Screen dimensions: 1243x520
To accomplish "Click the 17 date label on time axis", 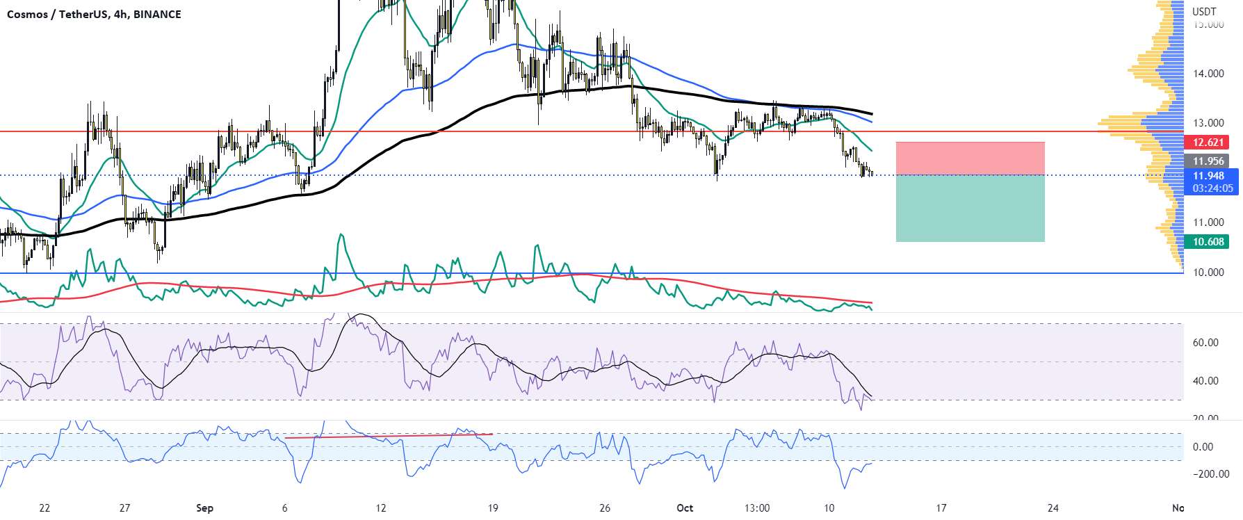I will point(941,508).
